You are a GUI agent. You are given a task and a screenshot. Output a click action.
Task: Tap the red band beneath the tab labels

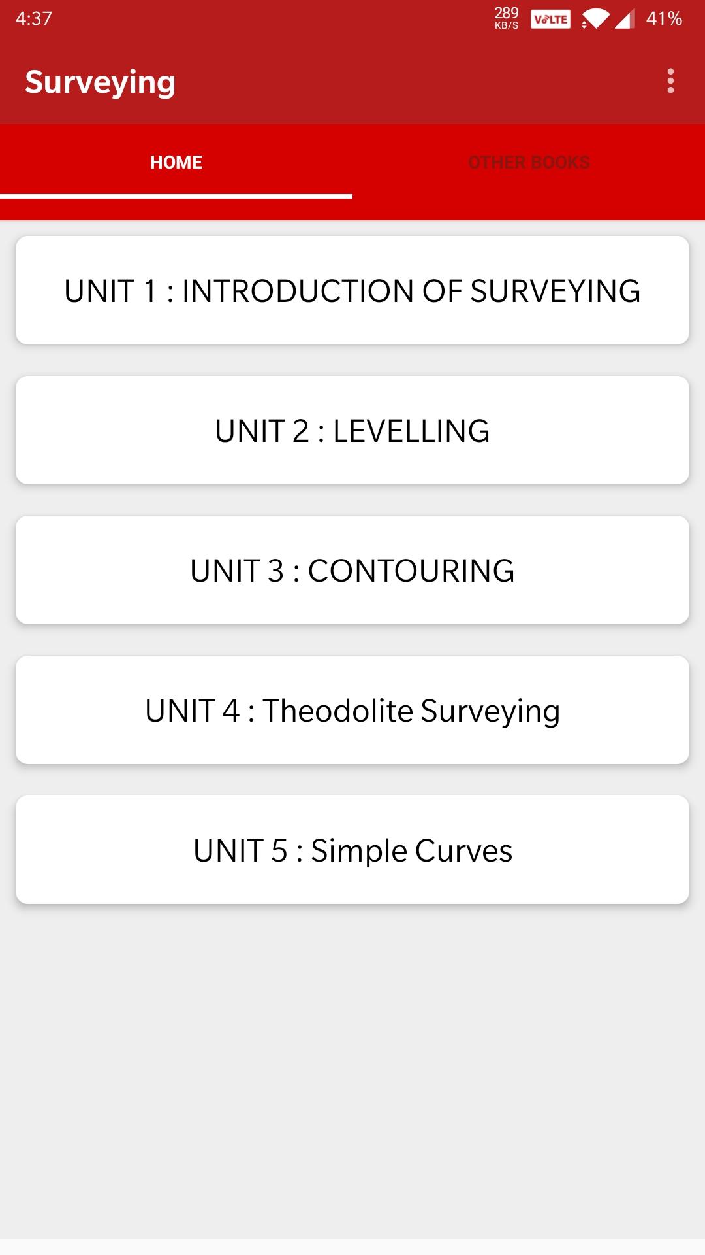[529, 209]
